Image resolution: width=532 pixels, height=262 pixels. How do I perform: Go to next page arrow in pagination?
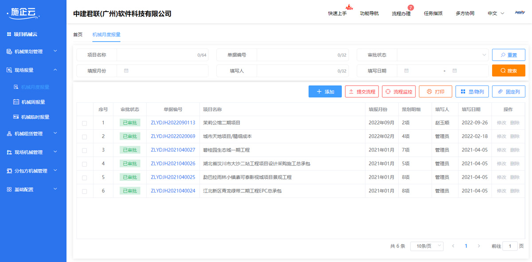pyautogui.click(x=479, y=246)
